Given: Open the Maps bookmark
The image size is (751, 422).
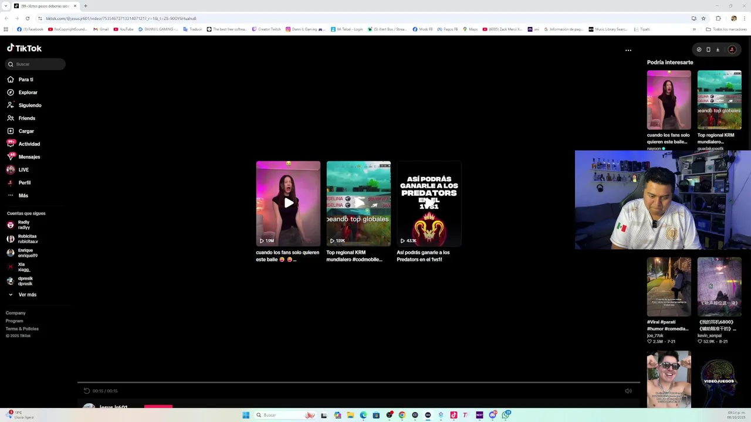Looking at the screenshot, I should pyautogui.click(x=470, y=29).
